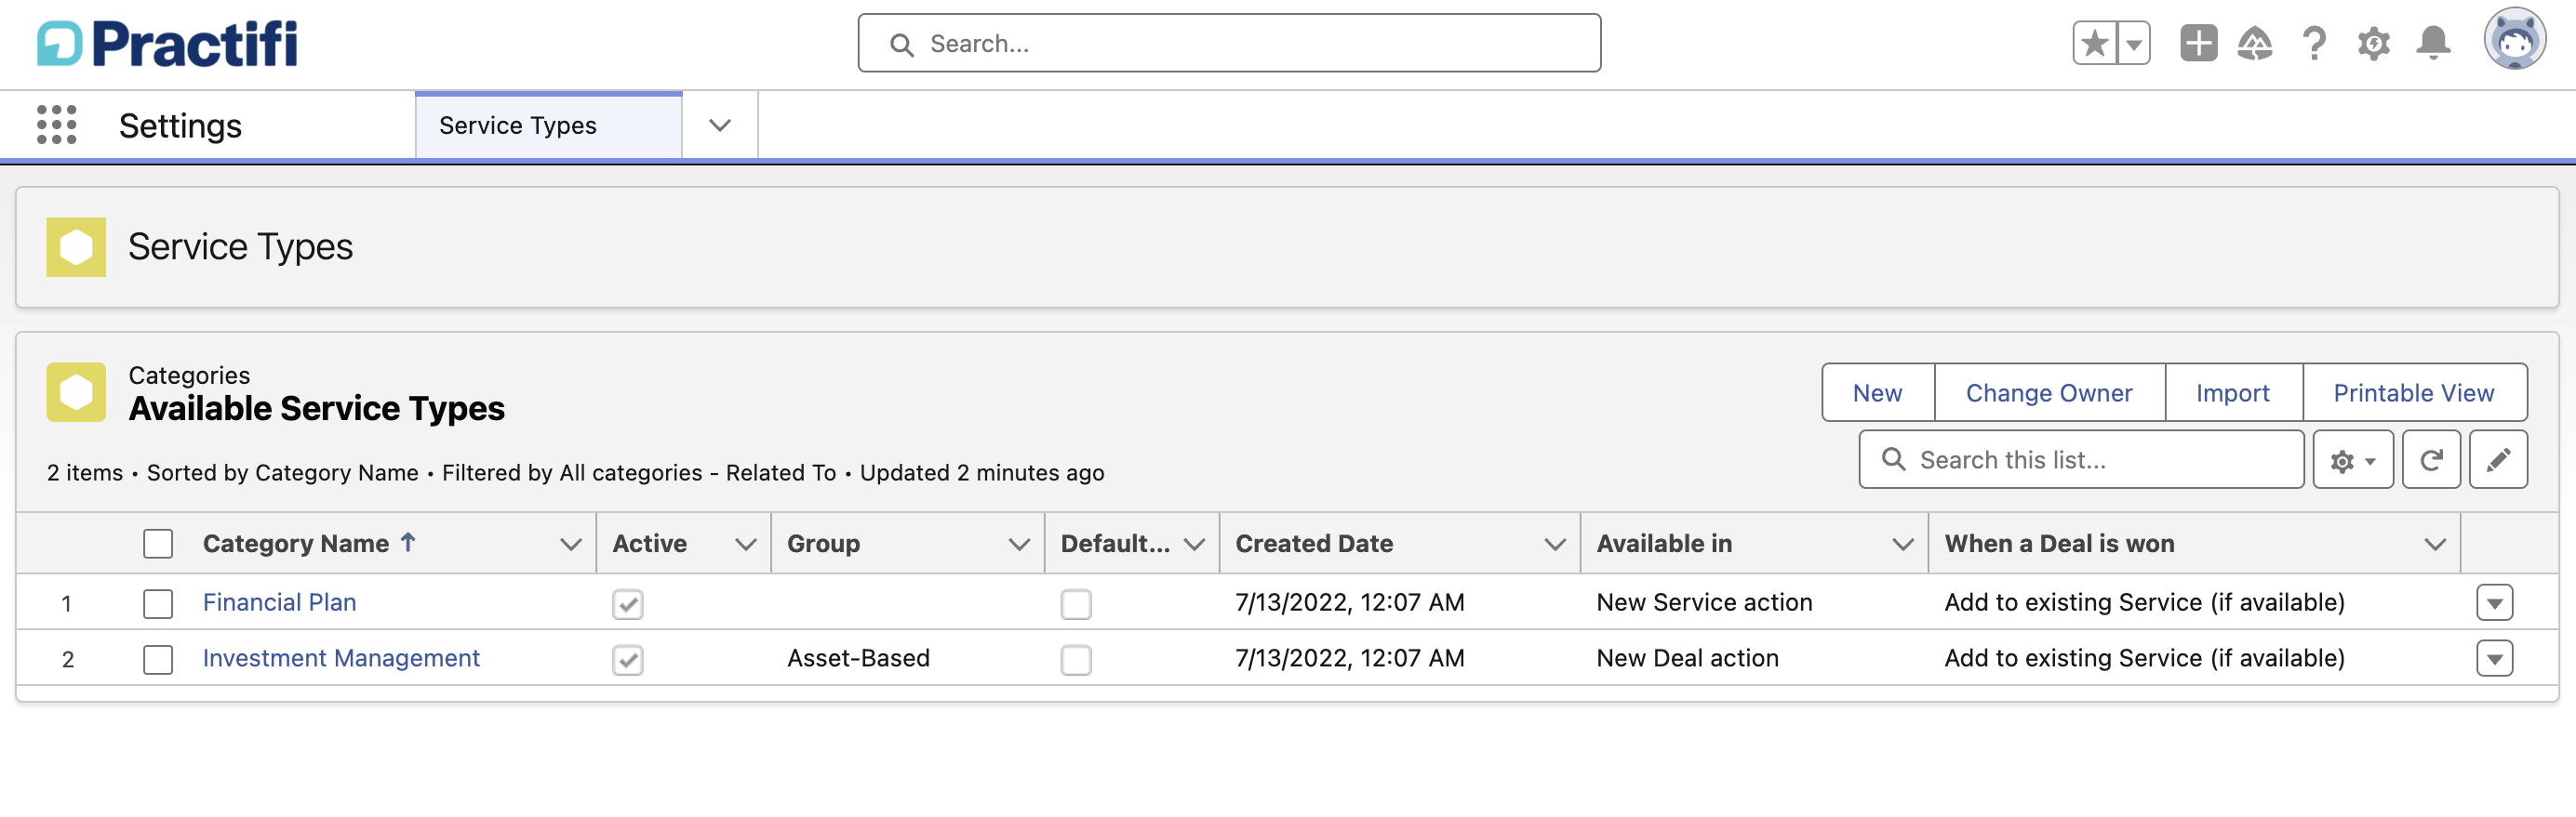The height and width of the screenshot is (817, 2576).
Task: Click Investment Management's Add to existing Service cell
Action: (2144, 658)
